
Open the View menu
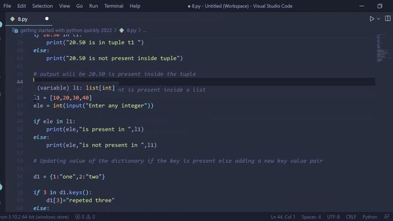[64, 6]
